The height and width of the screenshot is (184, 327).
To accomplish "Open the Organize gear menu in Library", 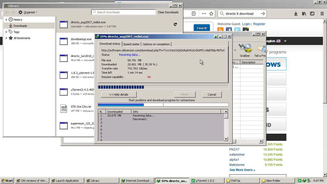I will click(28, 12).
